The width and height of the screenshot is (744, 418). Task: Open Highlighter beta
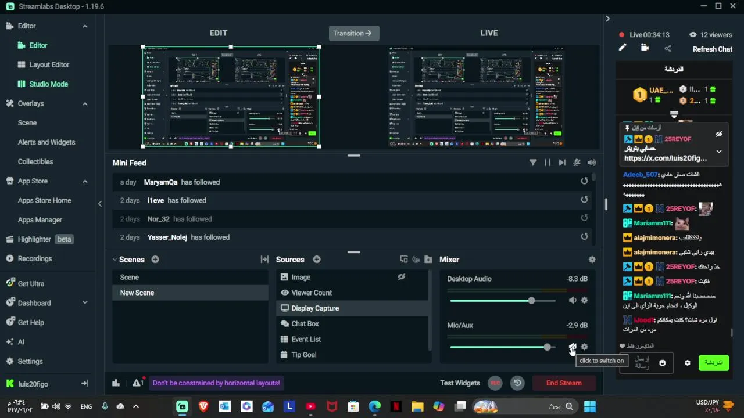click(x=40, y=239)
